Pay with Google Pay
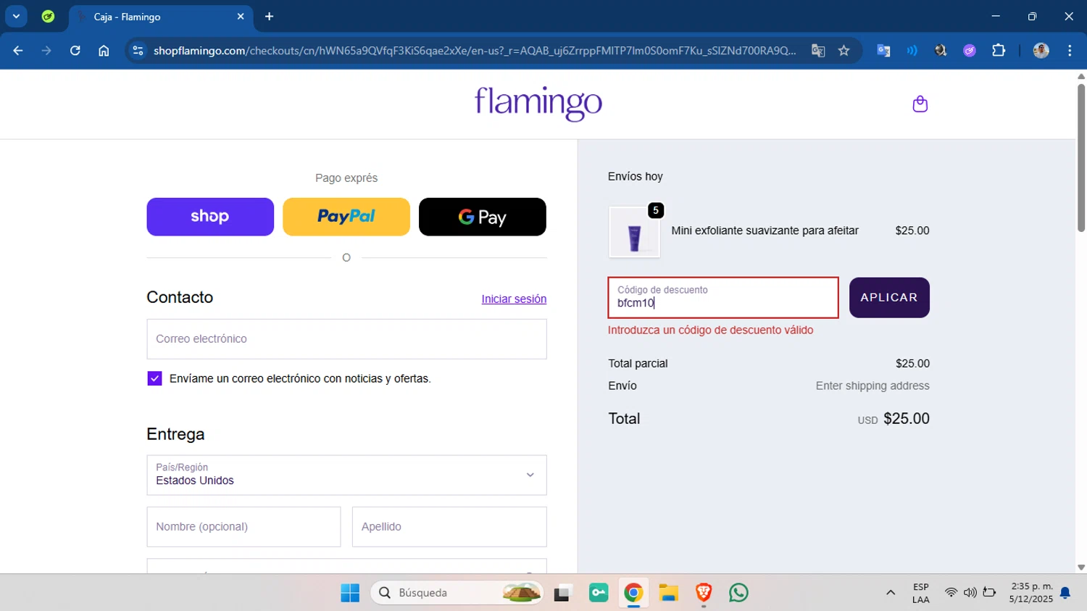This screenshot has width=1087, height=611. click(x=483, y=217)
